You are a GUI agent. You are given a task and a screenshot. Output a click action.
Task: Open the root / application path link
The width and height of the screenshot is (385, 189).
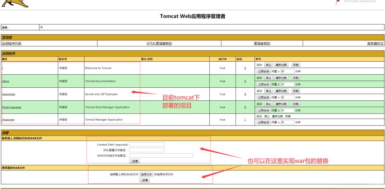[2, 68]
